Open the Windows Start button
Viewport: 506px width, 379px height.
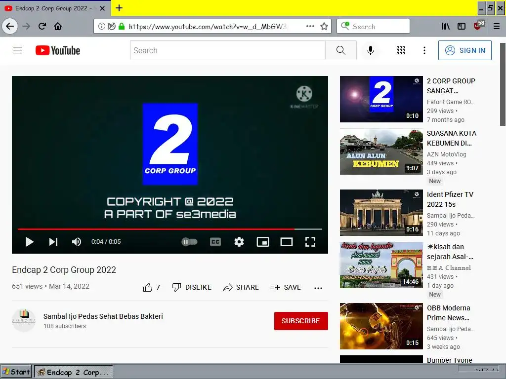(16, 372)
